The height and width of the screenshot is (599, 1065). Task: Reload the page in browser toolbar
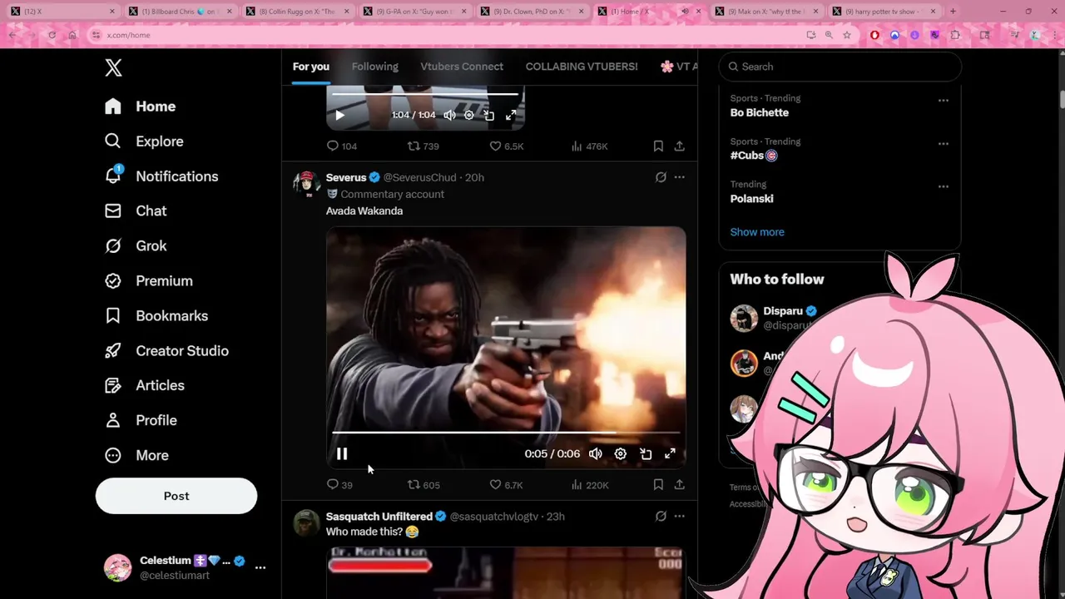pyautogui.click(x=52, y=35)
